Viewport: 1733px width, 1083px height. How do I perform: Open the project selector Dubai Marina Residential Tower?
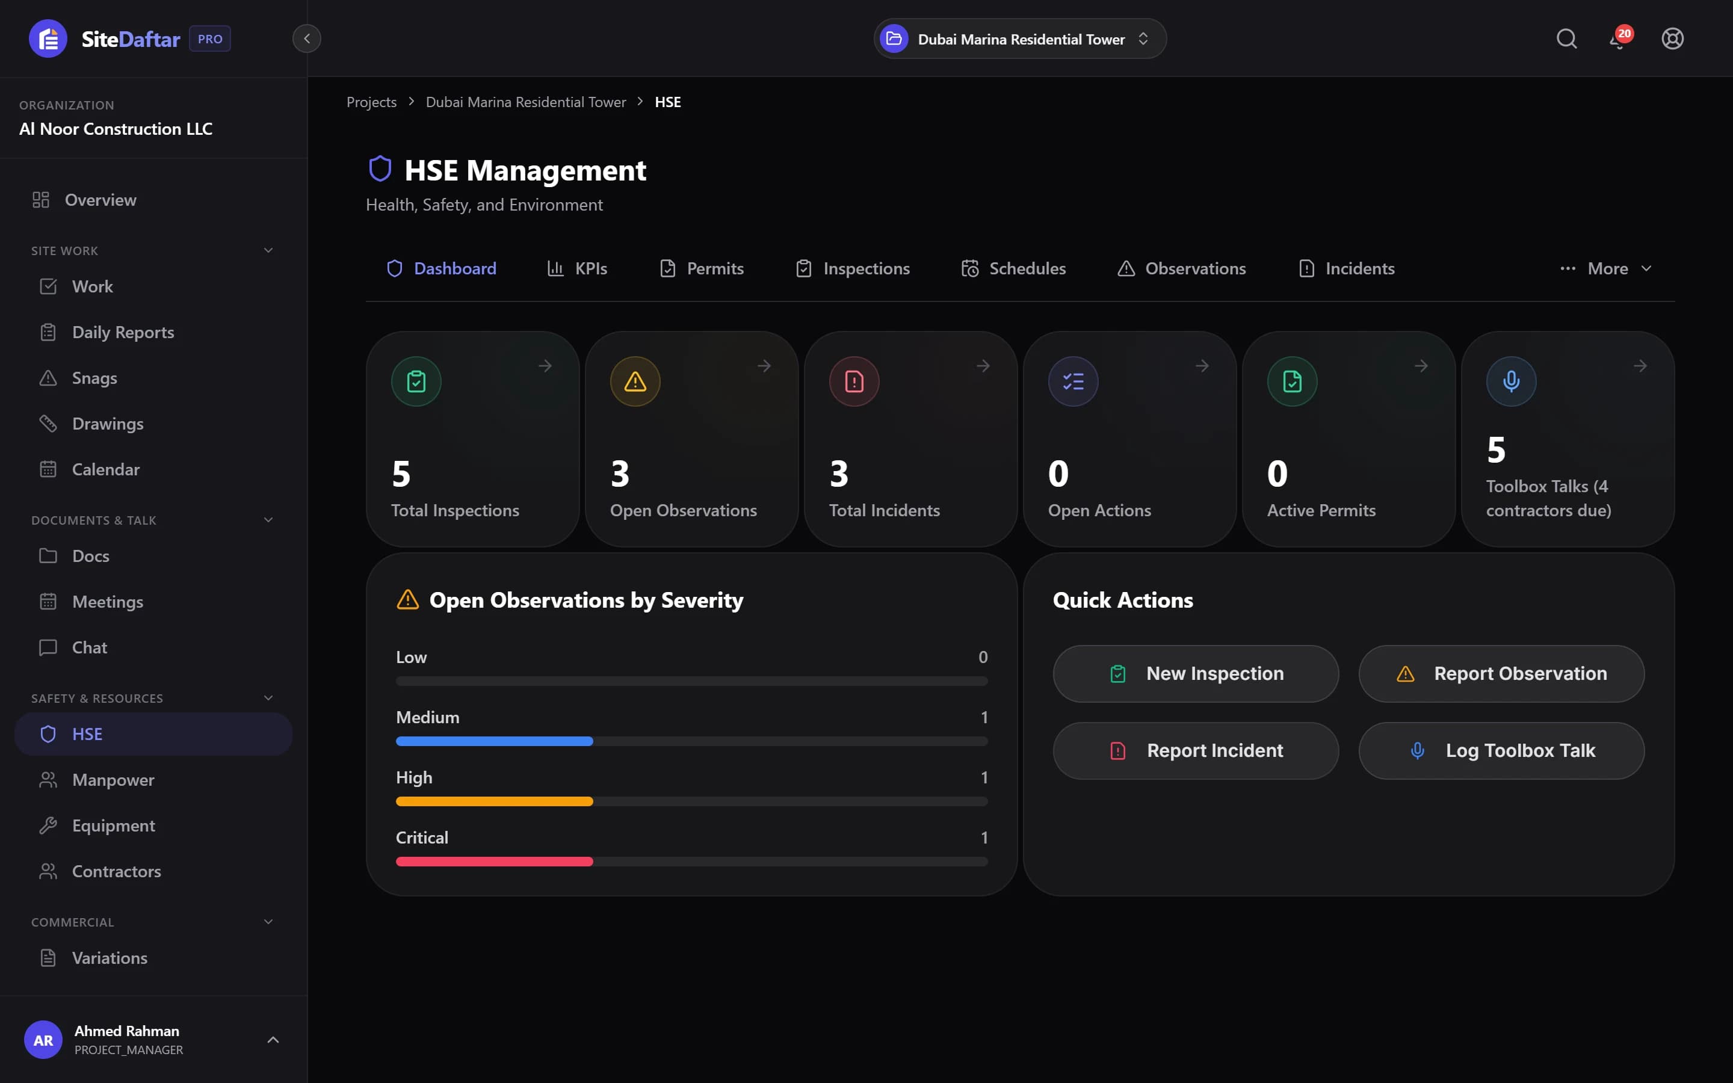[1020, 39]
